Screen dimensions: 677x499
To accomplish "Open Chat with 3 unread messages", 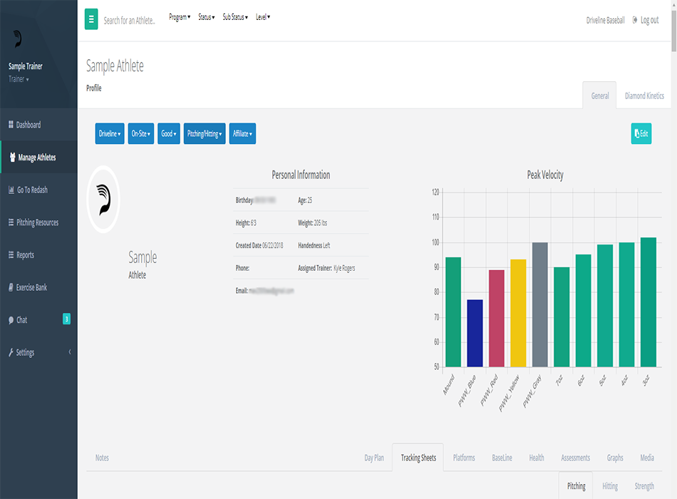I will (22, 320).
